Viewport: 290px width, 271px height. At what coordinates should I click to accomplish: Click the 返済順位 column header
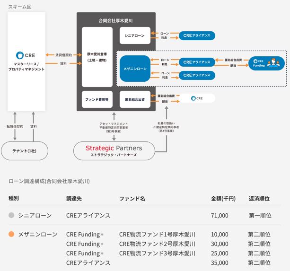coord(259,199)
